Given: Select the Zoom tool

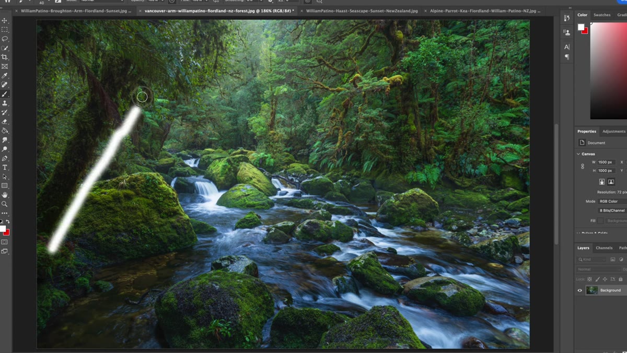Looking at the screenshot, I should pos(5,204).
